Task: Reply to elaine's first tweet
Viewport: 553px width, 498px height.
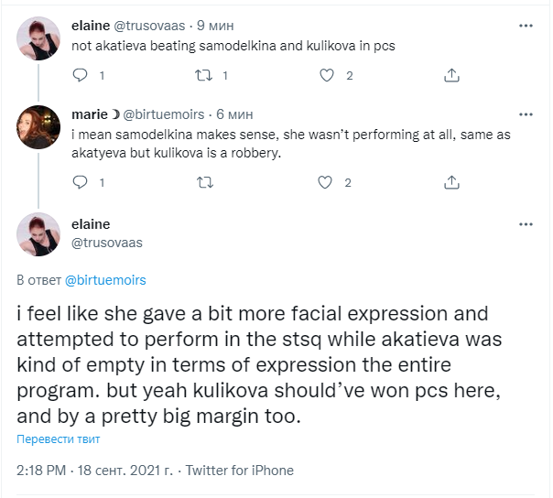Action: 80,75
